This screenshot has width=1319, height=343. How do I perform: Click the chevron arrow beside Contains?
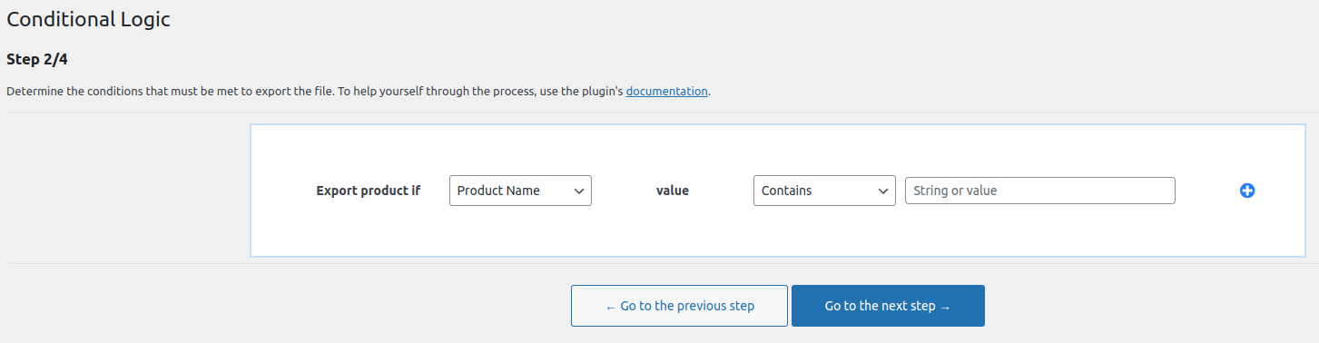point(882,191)
